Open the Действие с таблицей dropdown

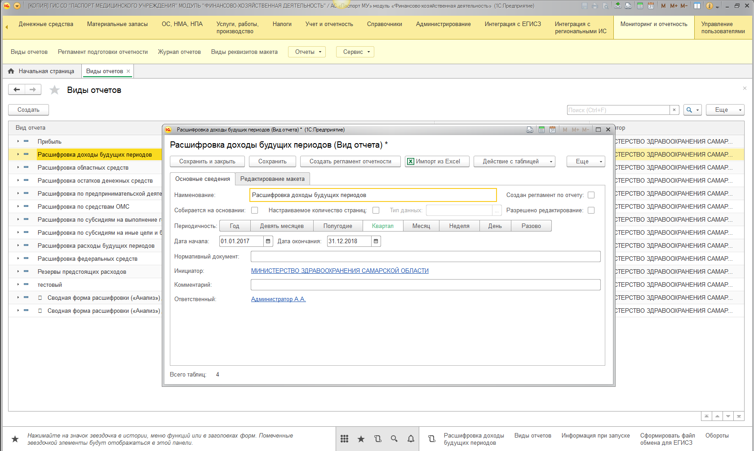point(514,162)
